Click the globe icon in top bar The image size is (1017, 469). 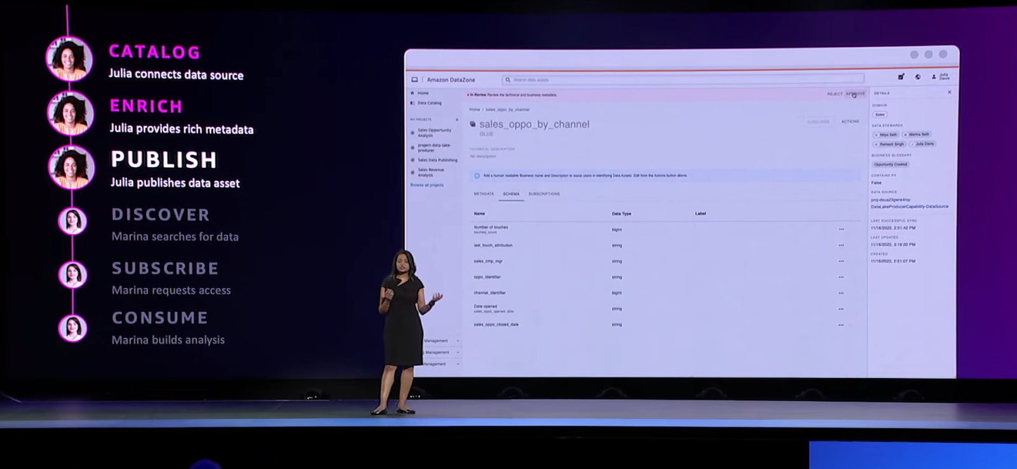tap(918, 77)
